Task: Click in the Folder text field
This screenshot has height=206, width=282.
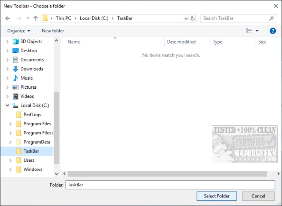Action: point(170,185)
